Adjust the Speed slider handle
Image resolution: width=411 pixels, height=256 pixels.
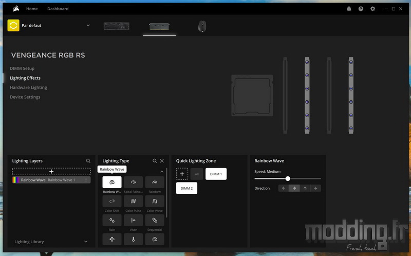(288, 178)
